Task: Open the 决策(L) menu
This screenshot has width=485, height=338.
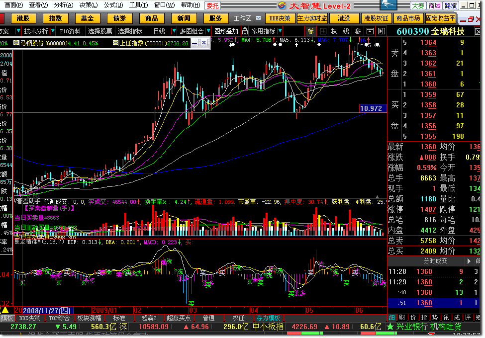Action: click(x=88, y=5)
